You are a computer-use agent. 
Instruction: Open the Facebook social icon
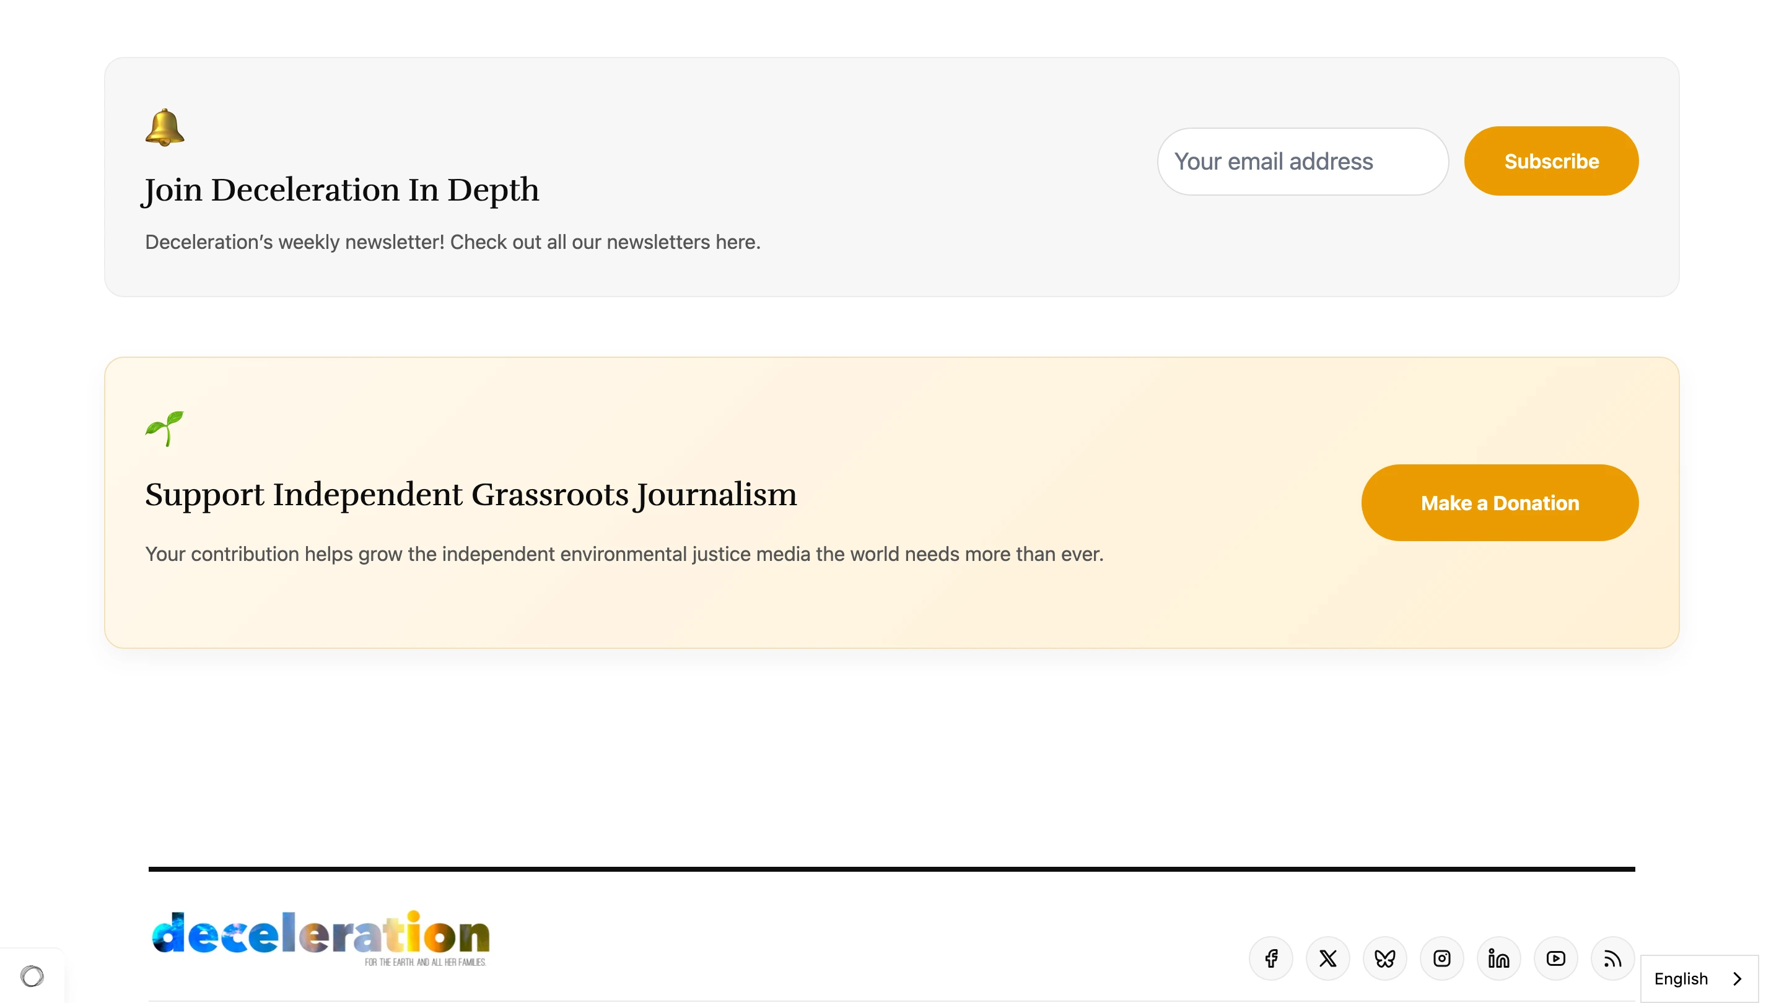1271,958
